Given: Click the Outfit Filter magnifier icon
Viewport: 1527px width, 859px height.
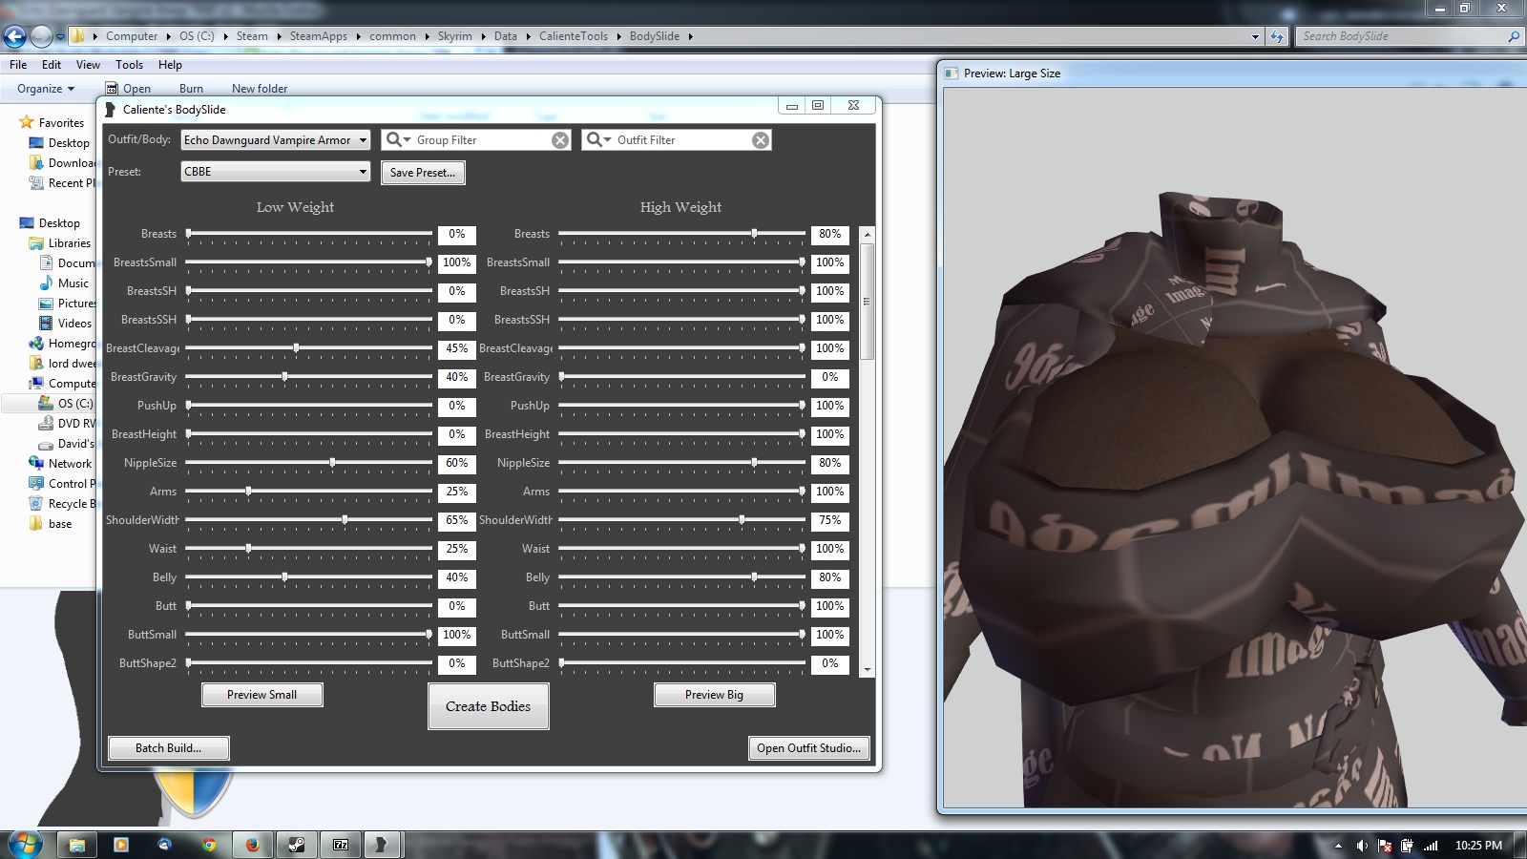Looking at the screenshot, I should [596, 140].
